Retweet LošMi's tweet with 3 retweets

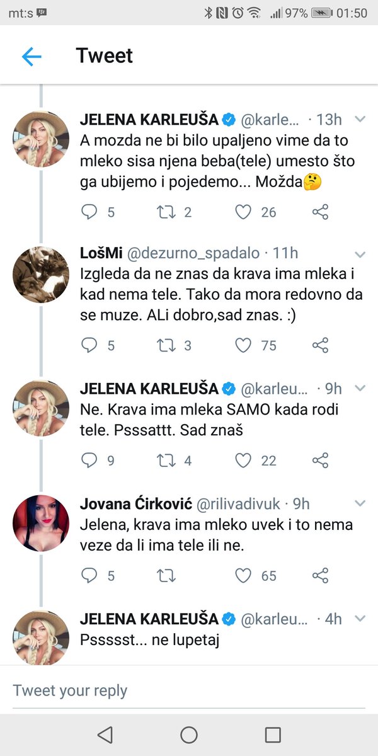[166, 345]
